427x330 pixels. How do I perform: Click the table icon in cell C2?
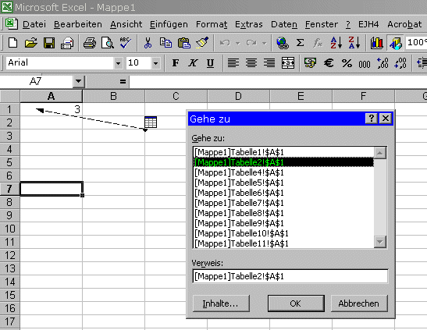151,122
